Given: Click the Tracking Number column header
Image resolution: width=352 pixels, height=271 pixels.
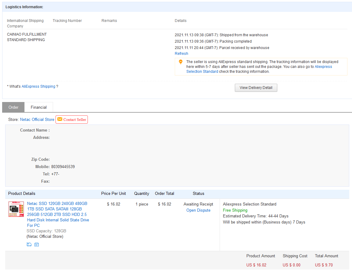Looking at the screenshot, I should coord(67,21).
